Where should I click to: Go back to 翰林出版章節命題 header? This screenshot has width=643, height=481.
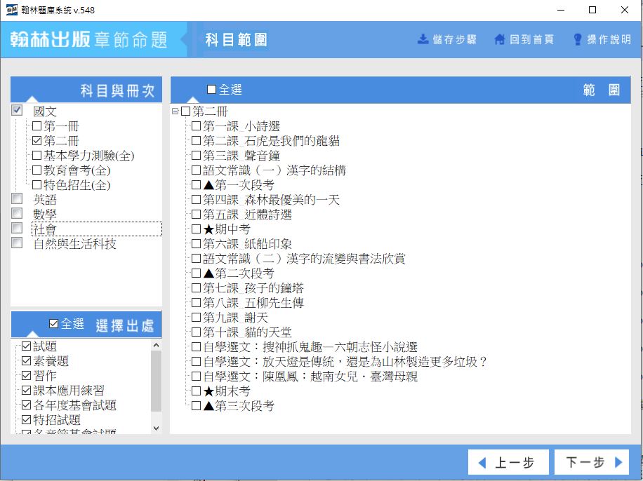tap(89, 39)
